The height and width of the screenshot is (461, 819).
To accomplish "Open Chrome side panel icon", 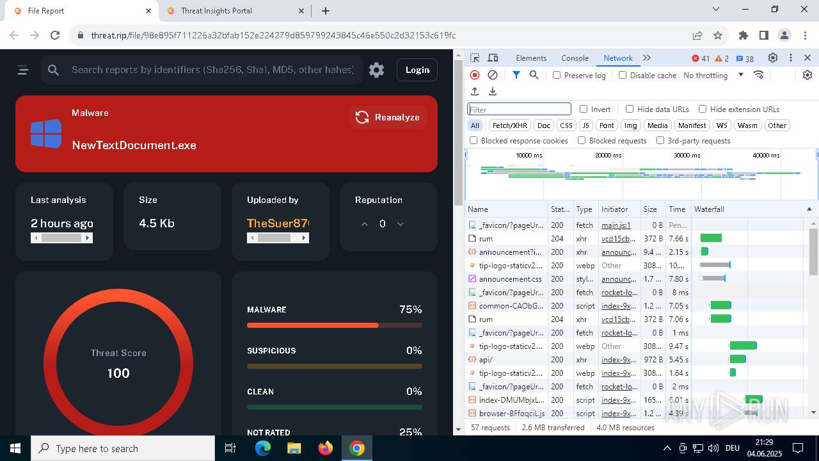I will pos(764,35).
